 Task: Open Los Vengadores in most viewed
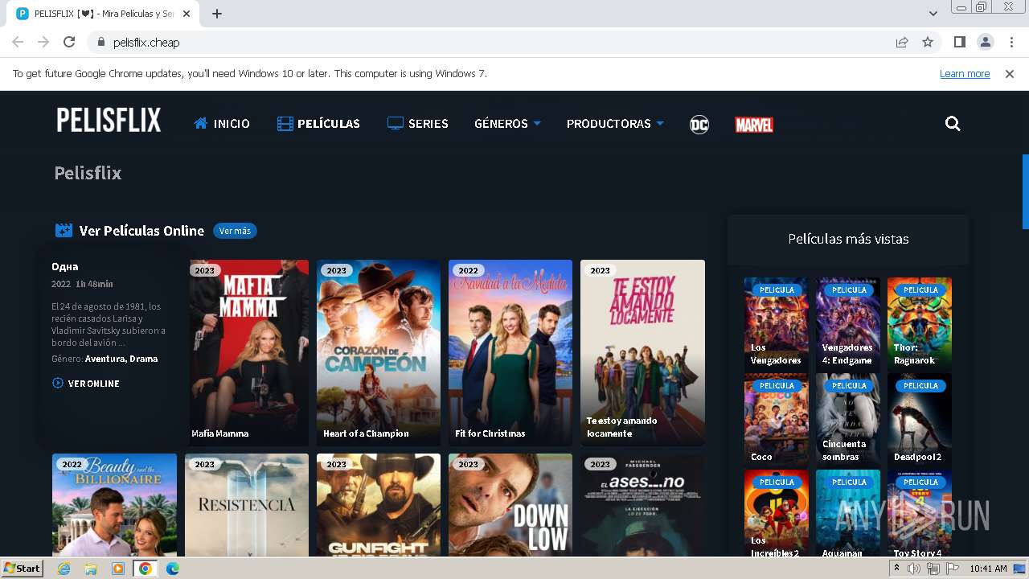776,323
